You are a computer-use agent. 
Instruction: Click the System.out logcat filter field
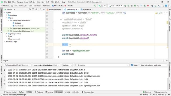pyautogui.click(x=102, y=65)
